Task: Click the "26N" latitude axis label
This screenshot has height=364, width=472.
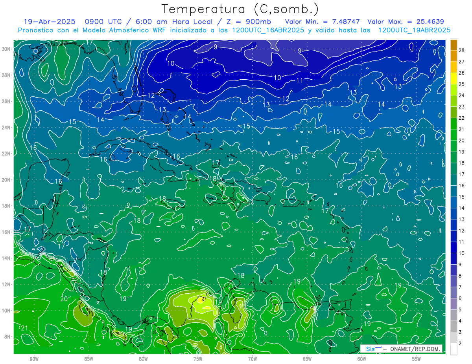Action: pos(6,101)
